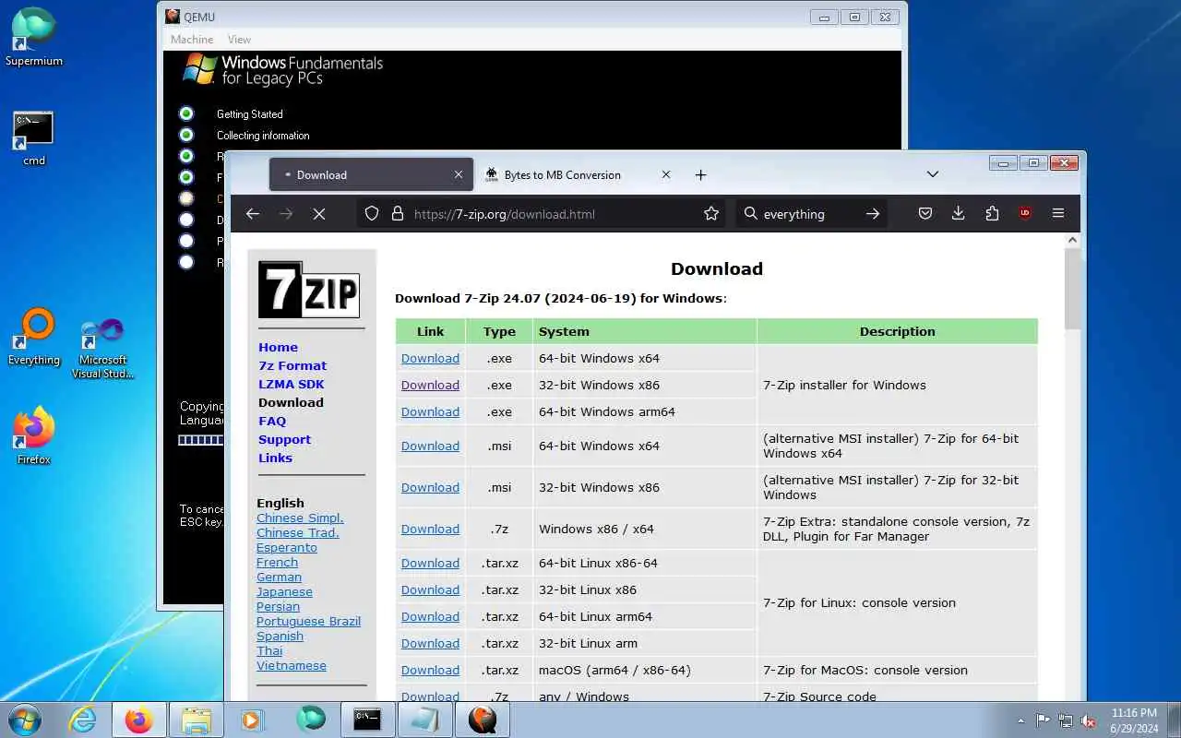Expand the list all tabs chevron
The image size is (1181, 738).
933,174
